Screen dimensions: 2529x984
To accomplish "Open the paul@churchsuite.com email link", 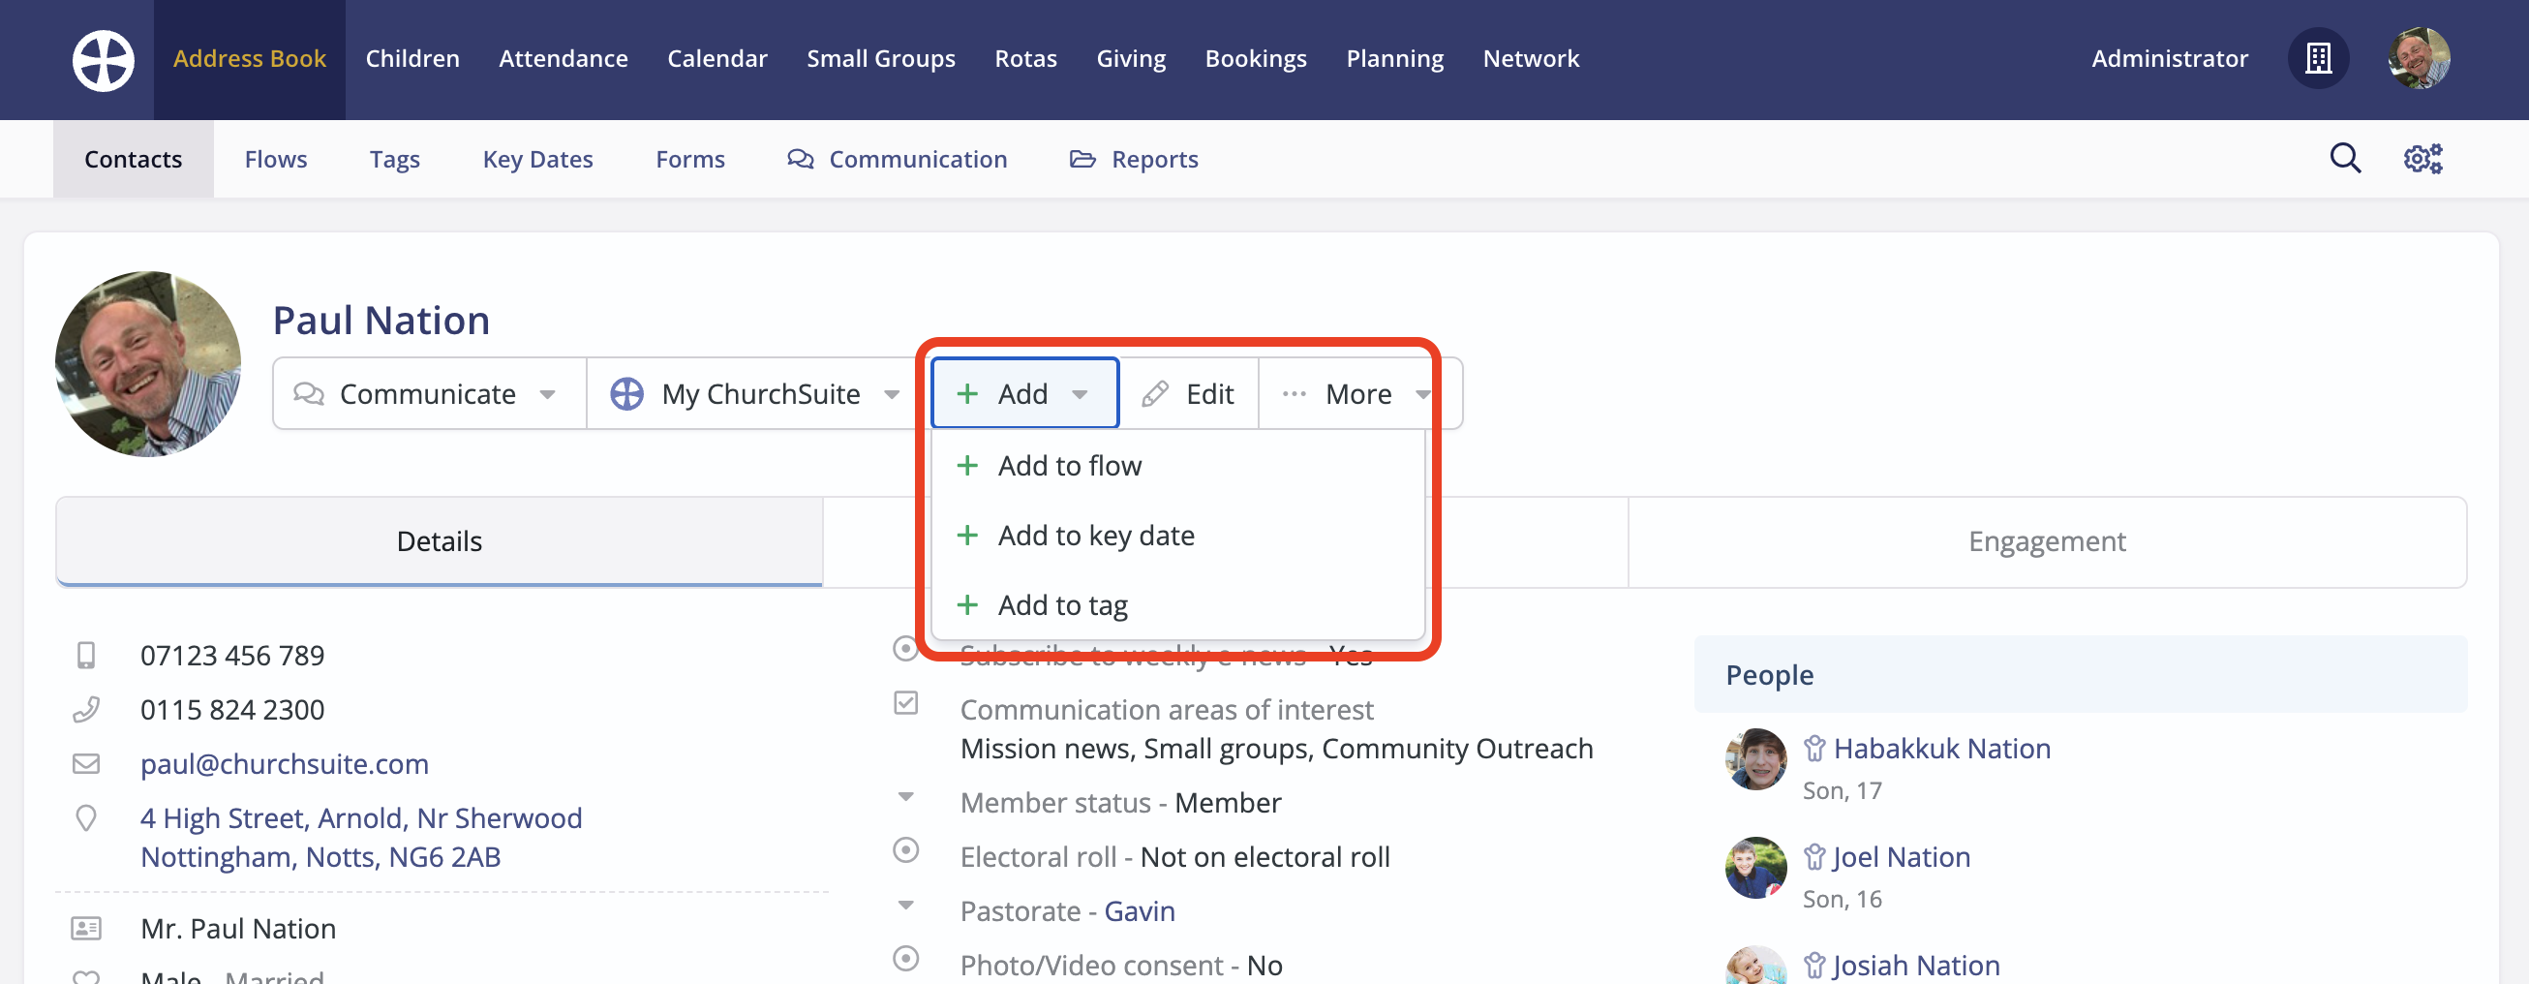I will tap(285, 763).
